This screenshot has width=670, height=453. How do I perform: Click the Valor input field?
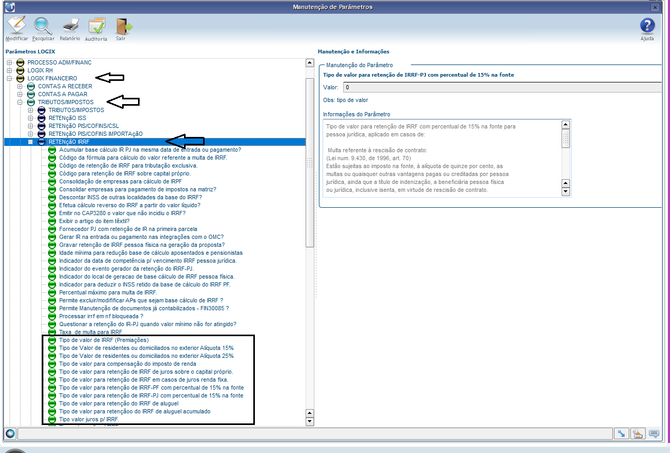(x=502, y=87)
